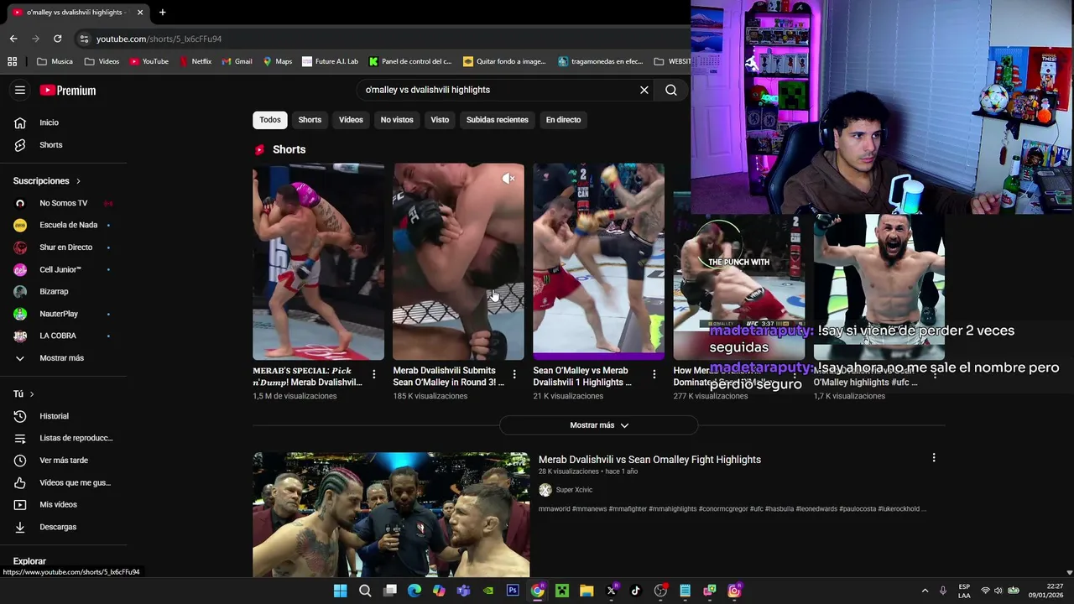Open options menu for Merab Dvalishvili Submits short

click(x=514, y=374)
